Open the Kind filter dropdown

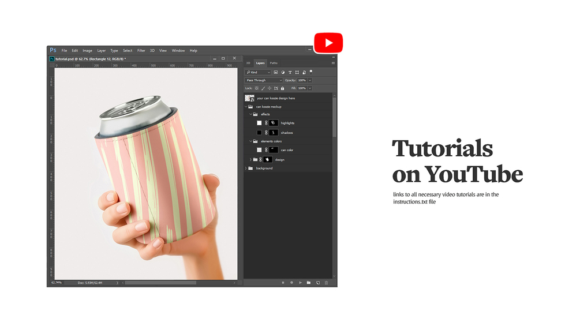[x=258, y=73]
